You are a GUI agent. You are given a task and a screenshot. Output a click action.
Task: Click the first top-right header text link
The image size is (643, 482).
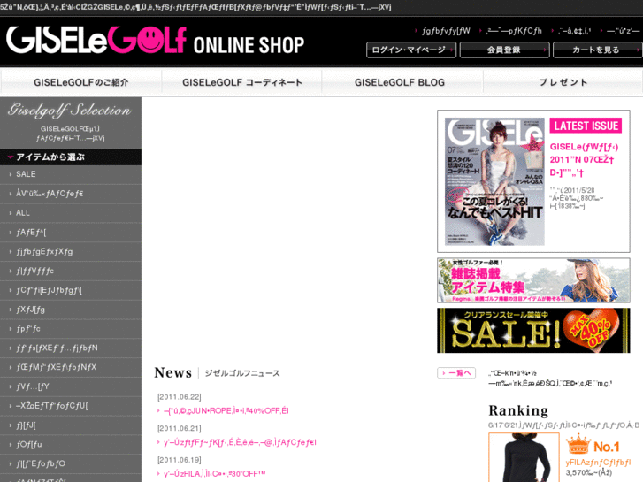(446, 31)
